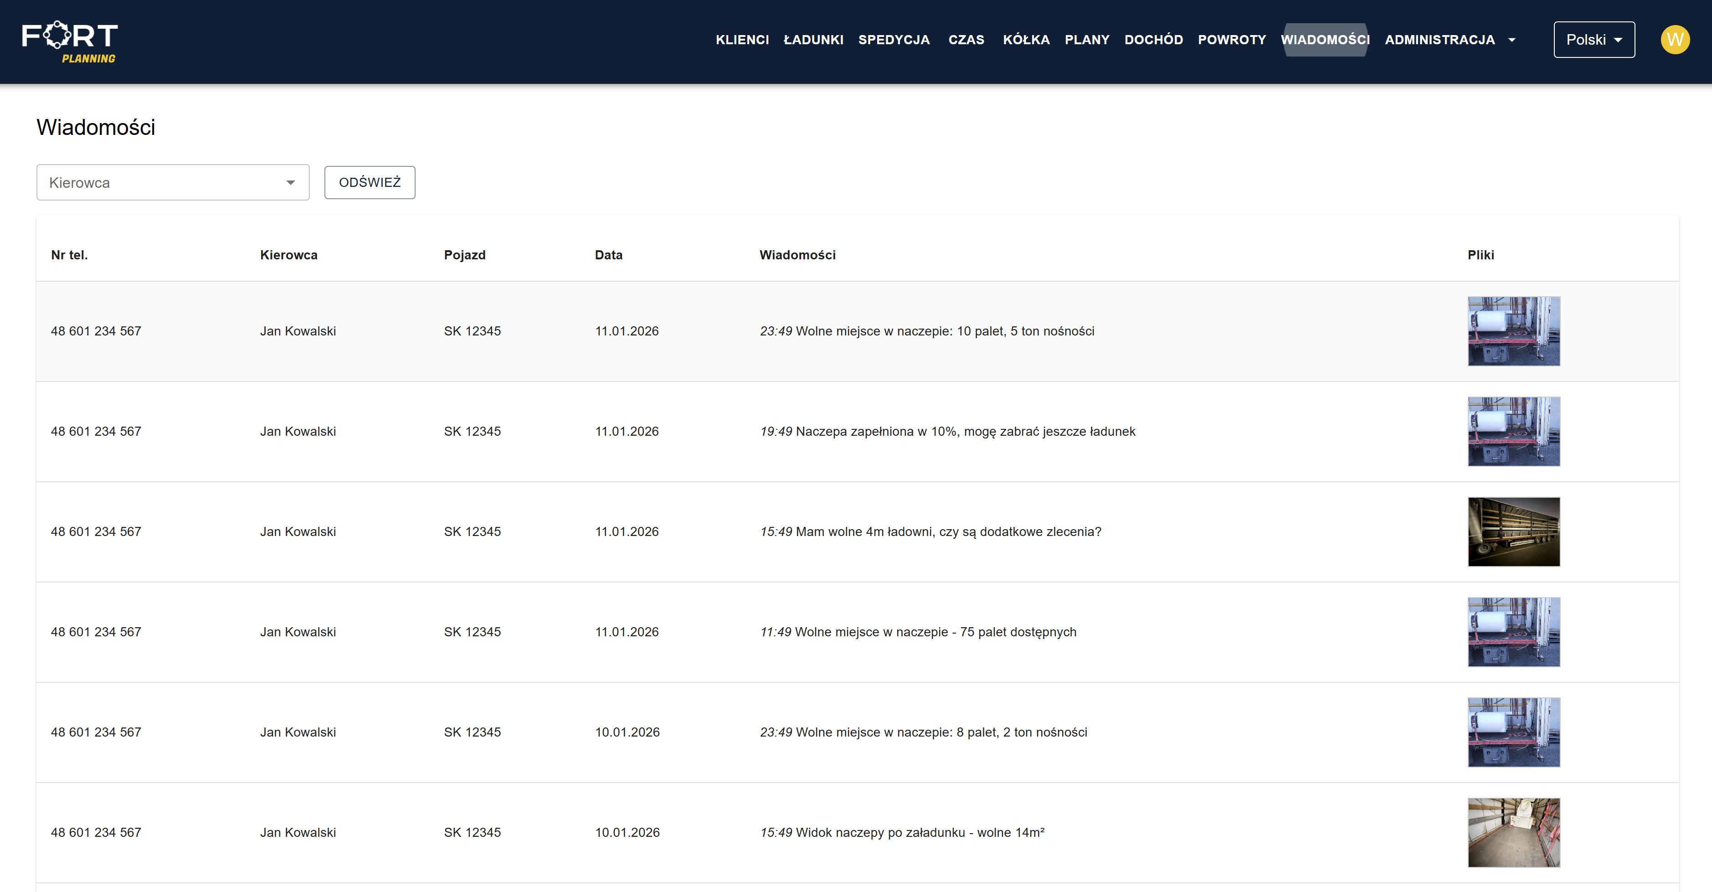
Task: Select the CZAS menu item
Action: 967,40
